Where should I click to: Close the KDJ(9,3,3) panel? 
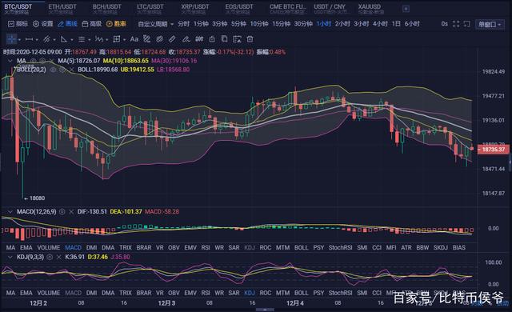(x=58, y=257)
